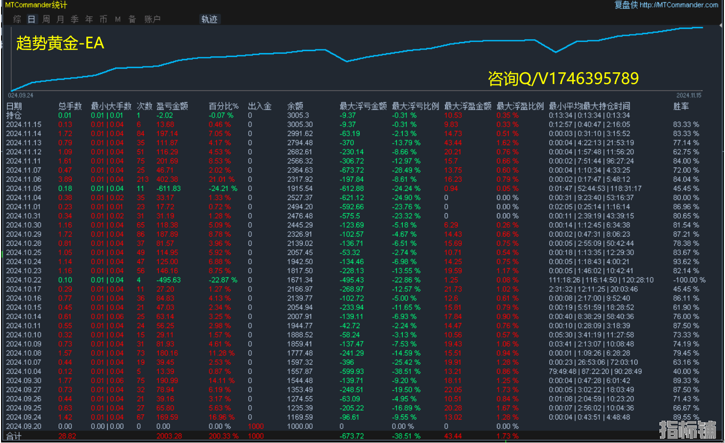725x443 pixels.
Task: Click the 111:18:26 | 116:14:50 | 120:28:10 holding time cell
Action: coord(601,280)
